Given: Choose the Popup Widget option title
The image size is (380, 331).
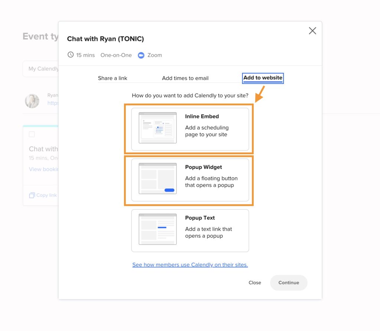Looking at the screenshot, I should [x=203, y=167].
